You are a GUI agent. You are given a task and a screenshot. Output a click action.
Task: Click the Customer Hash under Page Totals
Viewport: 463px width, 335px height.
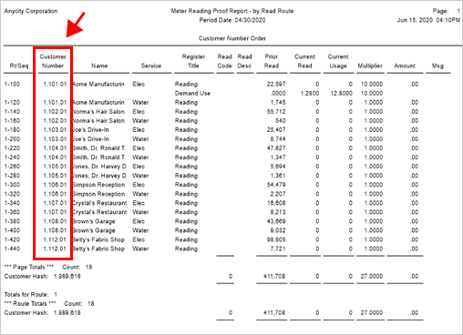click(x=43, y=276)
